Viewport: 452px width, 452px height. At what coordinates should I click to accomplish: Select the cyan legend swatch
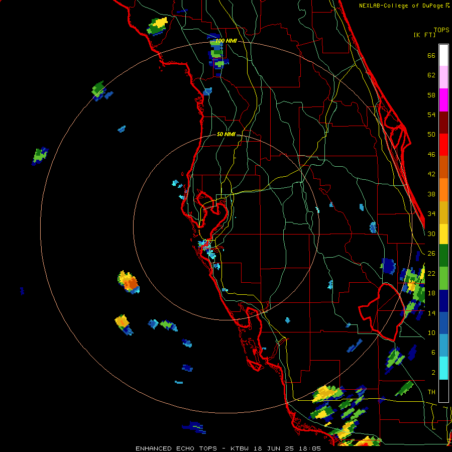tap(443, 368)
